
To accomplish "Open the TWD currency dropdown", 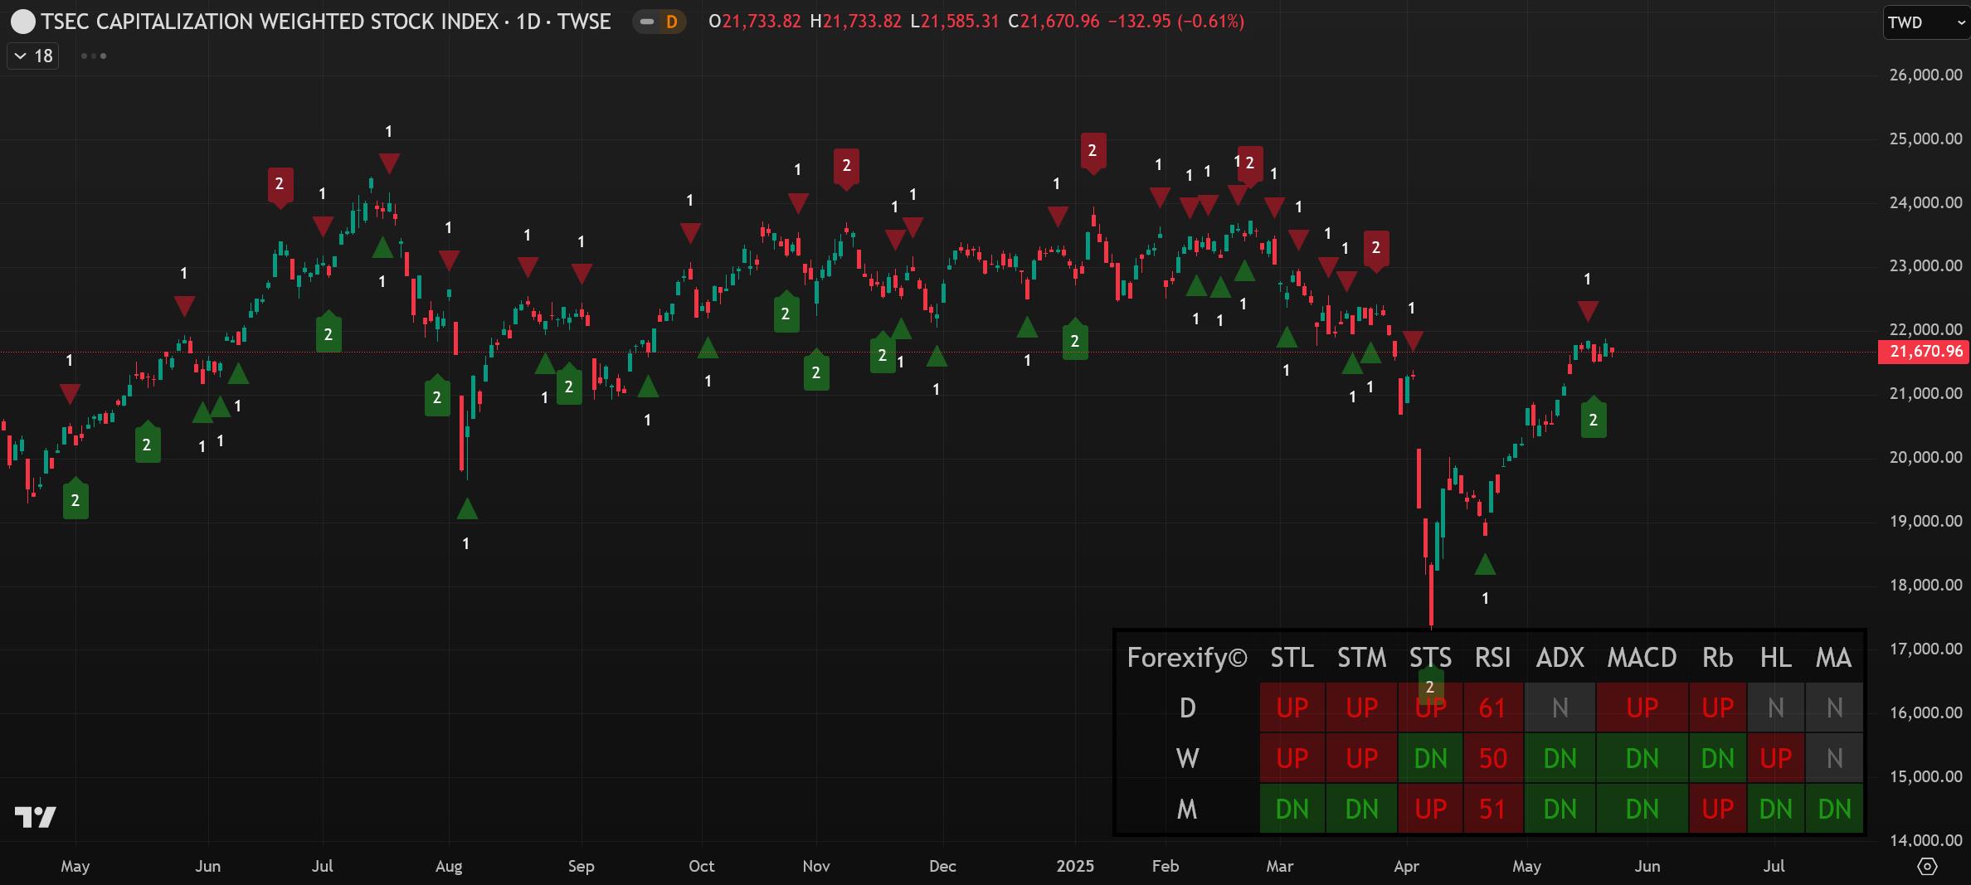I will pyautogui.click(x=1925, y=22).
